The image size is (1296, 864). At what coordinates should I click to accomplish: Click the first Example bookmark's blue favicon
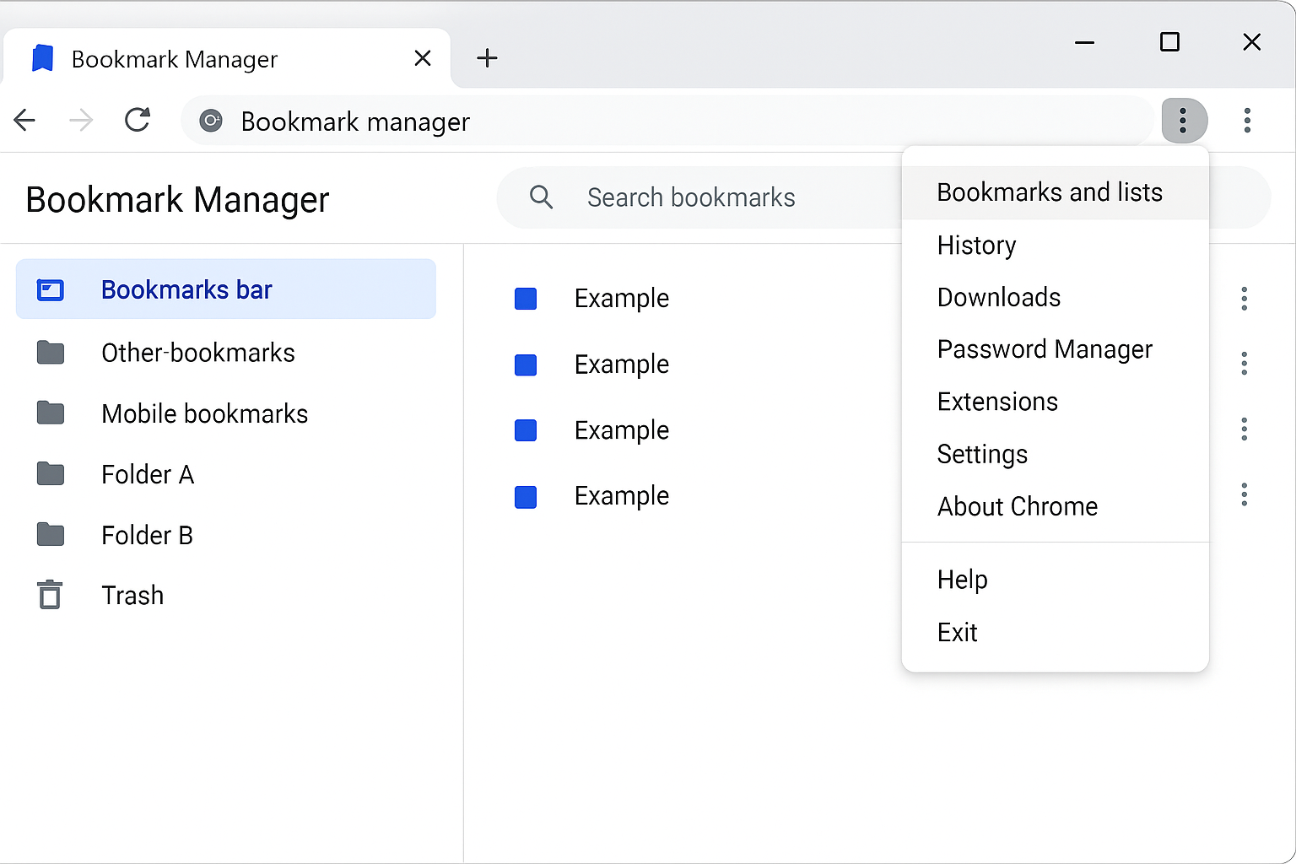(x=526, y=298)
